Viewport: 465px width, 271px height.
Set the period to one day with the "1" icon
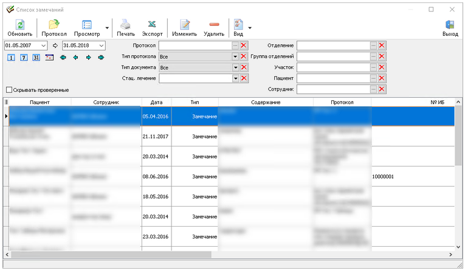coord(11,57)
